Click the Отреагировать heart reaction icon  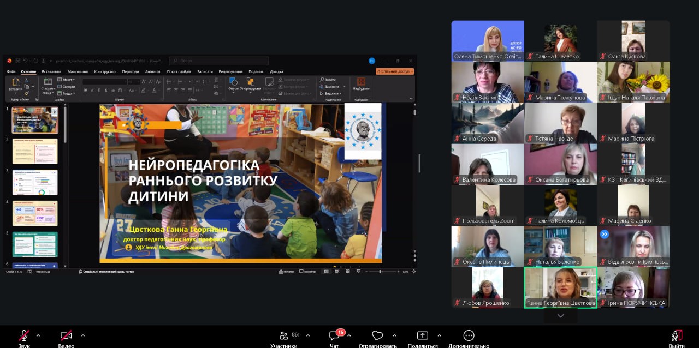(377, 335)
